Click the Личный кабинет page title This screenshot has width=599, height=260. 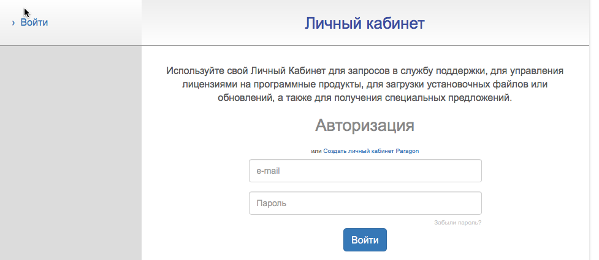pyautogui.click(x=364, y=23)
